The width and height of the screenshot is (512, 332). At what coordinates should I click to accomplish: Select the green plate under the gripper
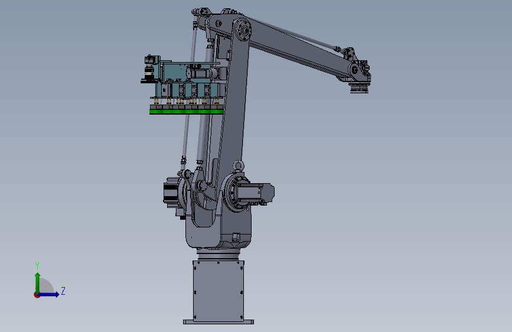coord(187,112)
